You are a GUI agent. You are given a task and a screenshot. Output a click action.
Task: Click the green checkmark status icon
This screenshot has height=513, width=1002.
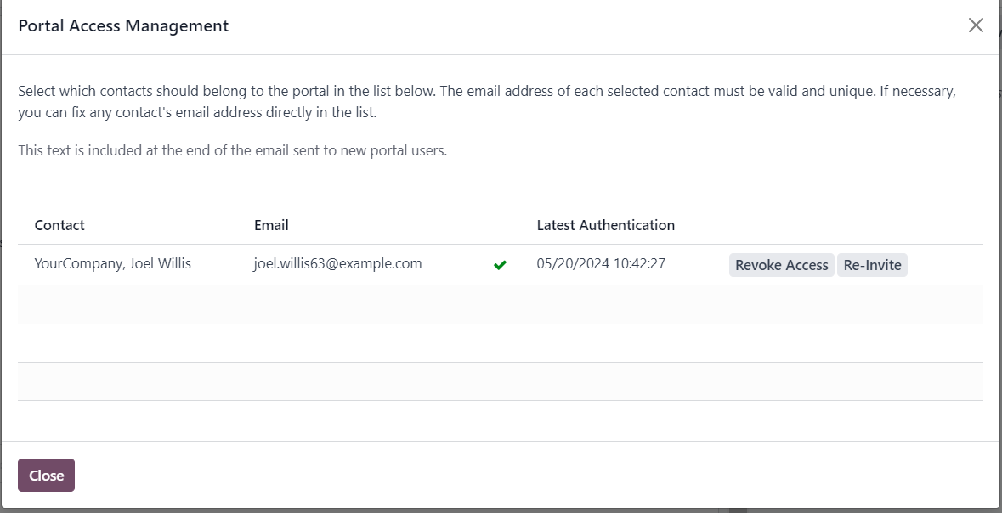(x=500, y=264)
